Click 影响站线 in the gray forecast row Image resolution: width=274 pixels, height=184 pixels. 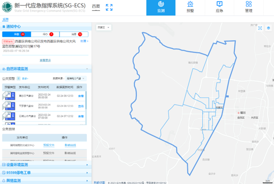70,153
